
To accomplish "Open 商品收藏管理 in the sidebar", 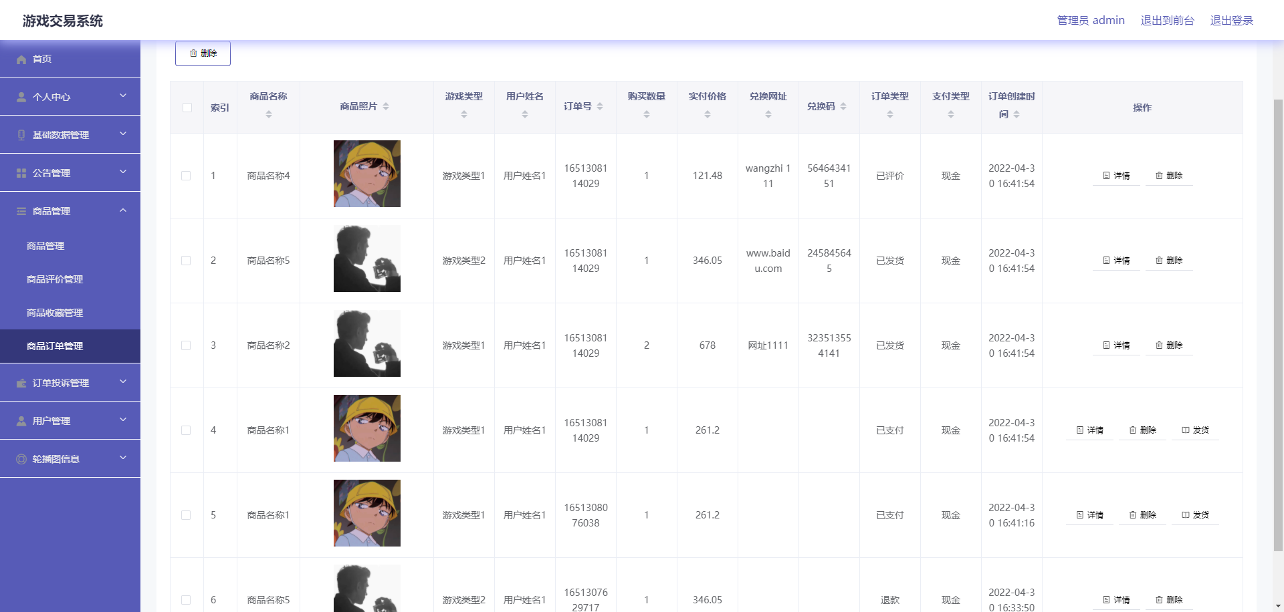I will pos(70,313).
